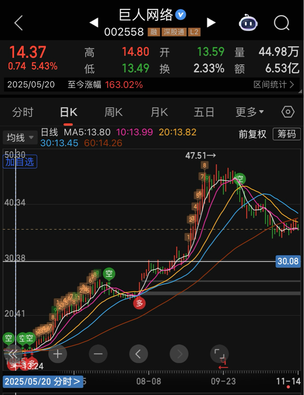The height and width of the screenshot is (395, 304).
Task: Open the robot assistant icon
Action: 248,23
